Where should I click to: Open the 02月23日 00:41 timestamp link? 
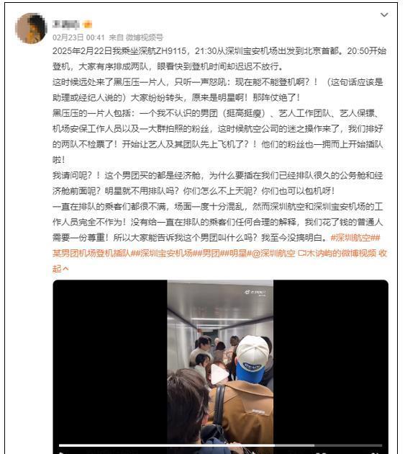pos(78,37)
